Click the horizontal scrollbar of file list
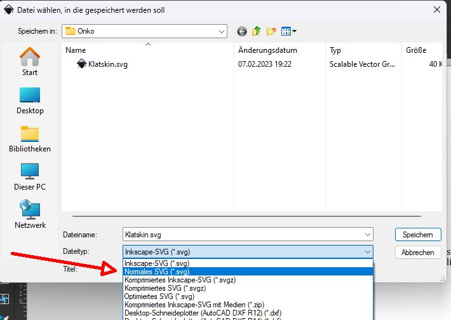451x320 pixels. pyautogui.click(x=247, y=216)
